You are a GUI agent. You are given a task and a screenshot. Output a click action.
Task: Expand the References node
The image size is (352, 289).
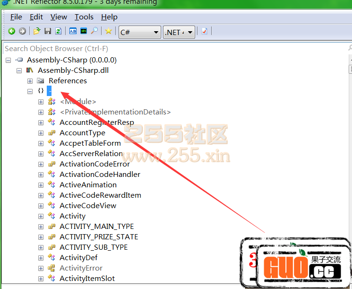click(30, 81)
